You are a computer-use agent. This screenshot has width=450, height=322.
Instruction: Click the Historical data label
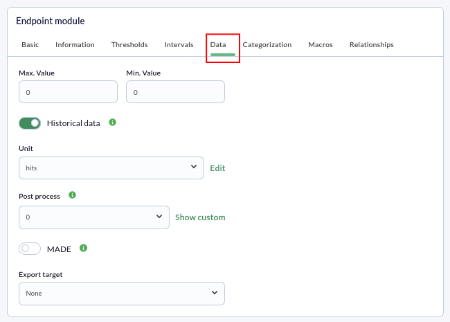(x=73, y=123)
